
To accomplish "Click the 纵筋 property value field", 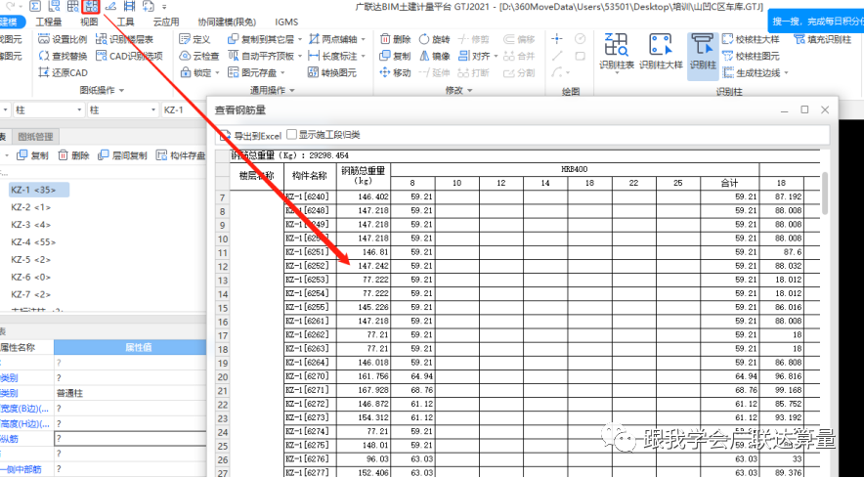I will 130,439.
